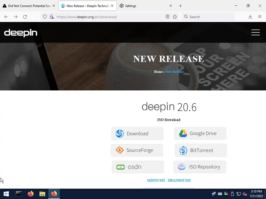
Task: Bookmark this page with the star icon
Action: pyautogui.click(x=175, y=17)
